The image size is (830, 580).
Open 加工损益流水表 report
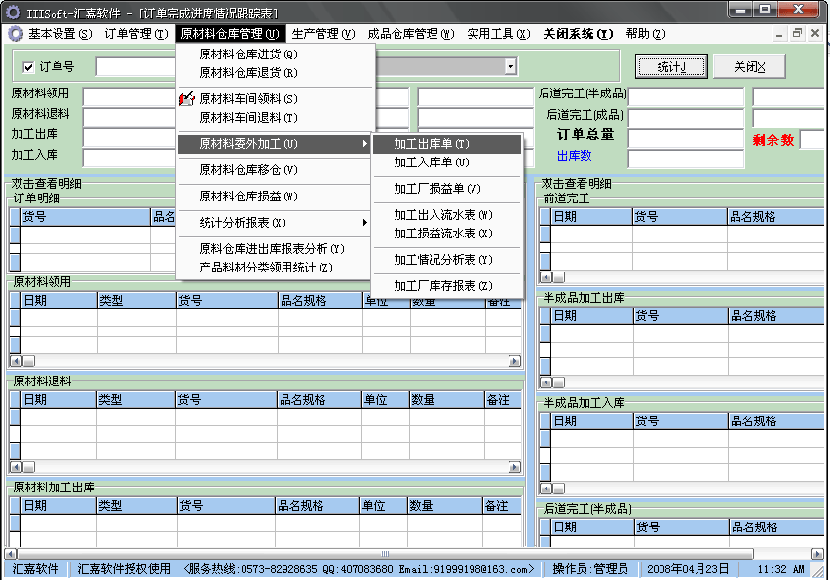click(447, 234)
